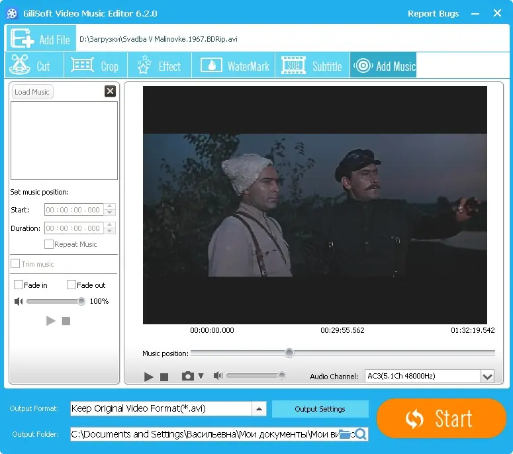The width and height of the screenshot is (513, 454).
Task: Decrease the Duration with down arrow
Action: [110, 231]
